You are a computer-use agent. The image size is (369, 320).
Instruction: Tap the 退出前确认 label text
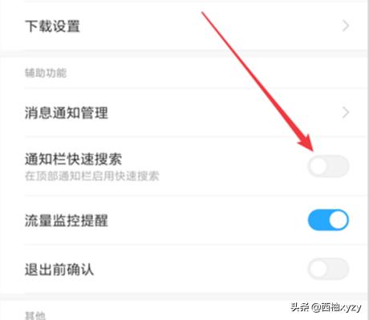(x=59, y=270)
